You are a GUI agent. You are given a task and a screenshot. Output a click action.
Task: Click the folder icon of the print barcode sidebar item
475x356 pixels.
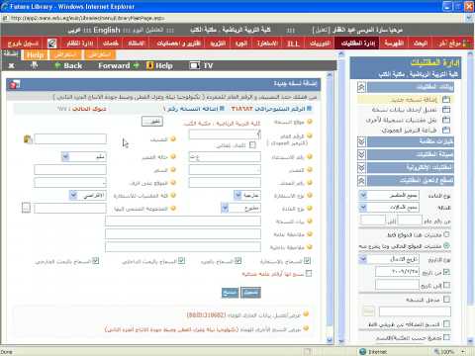(x=446, y=130)
